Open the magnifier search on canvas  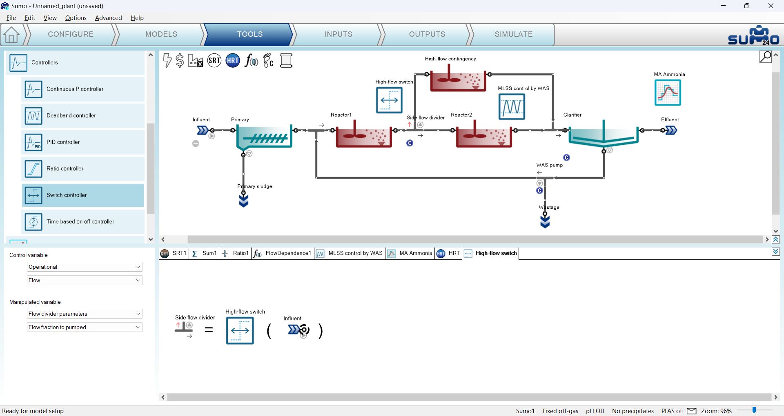tap(765, 57)
